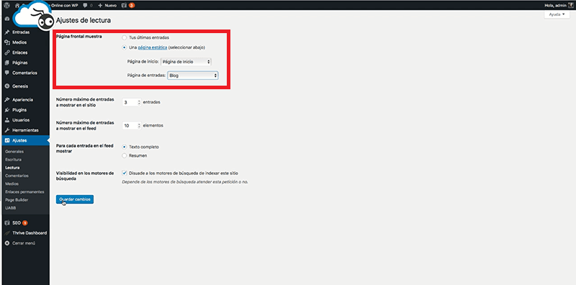576x285 pixels.
Task: Click the Enlaces chain icon
Action: click(x=7, y=53)
